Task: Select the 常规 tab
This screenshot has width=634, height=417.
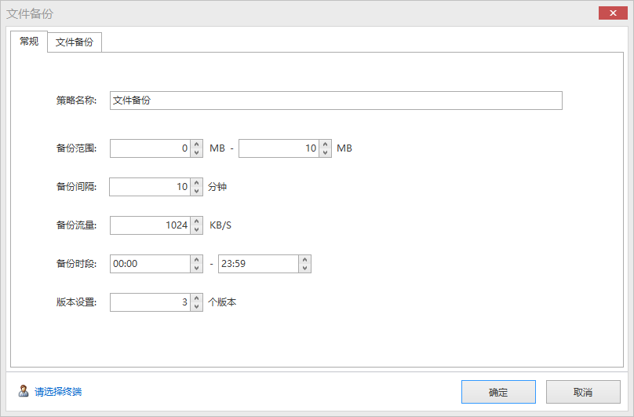Action: pos(29,42)
